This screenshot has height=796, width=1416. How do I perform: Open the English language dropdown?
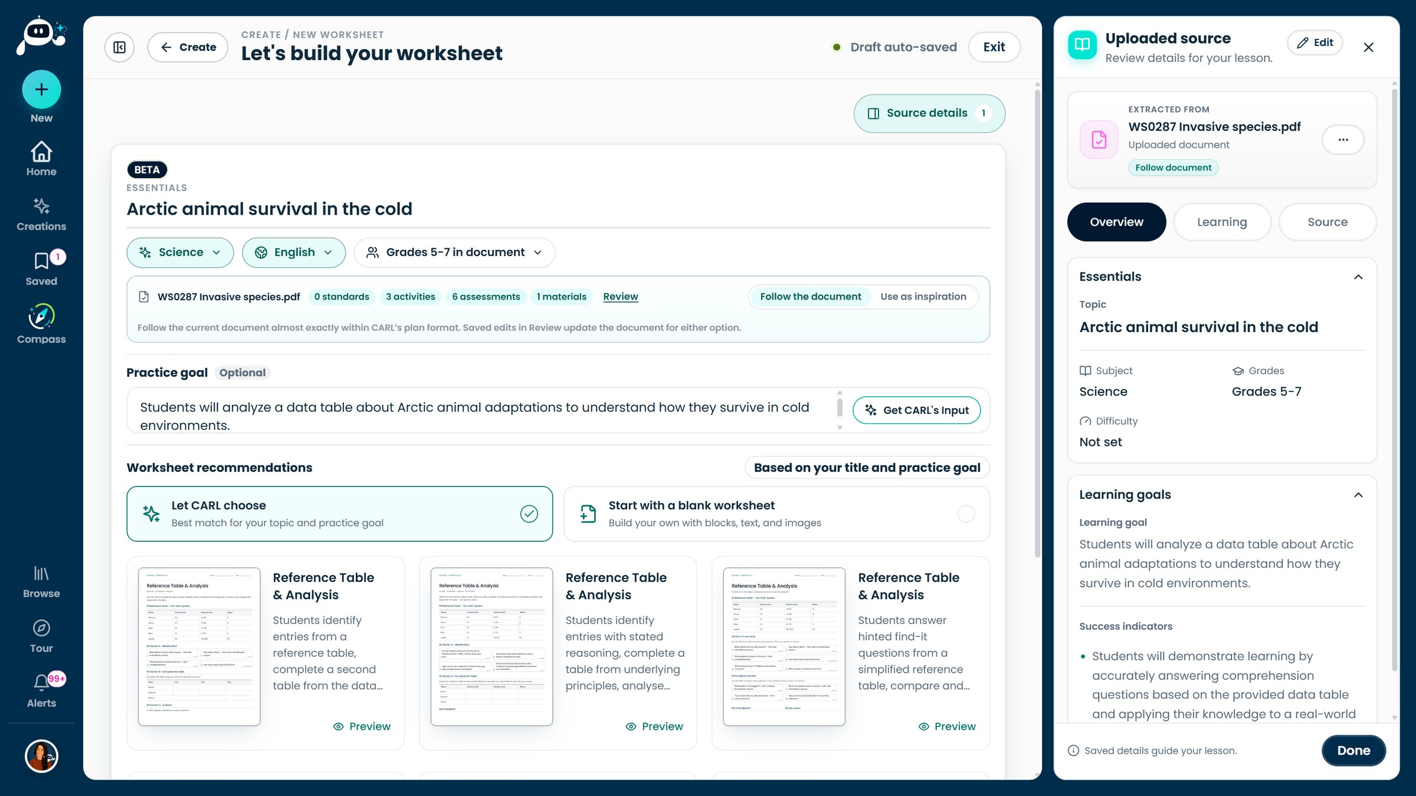tap(293, 252)
